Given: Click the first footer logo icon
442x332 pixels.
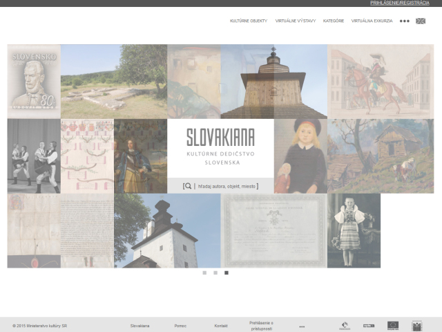Looking at the screenshot, I should (345, 326).
